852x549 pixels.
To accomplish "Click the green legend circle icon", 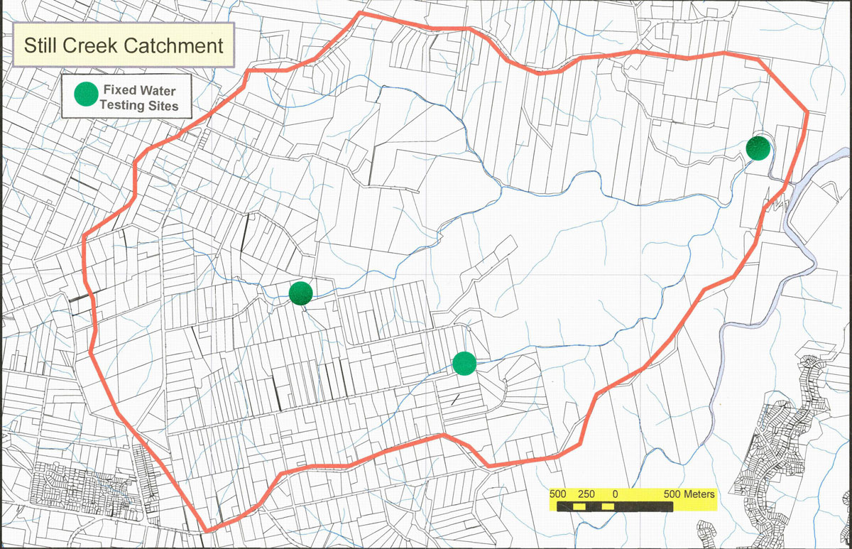I will pyautogui.click(x=87, y=95).
